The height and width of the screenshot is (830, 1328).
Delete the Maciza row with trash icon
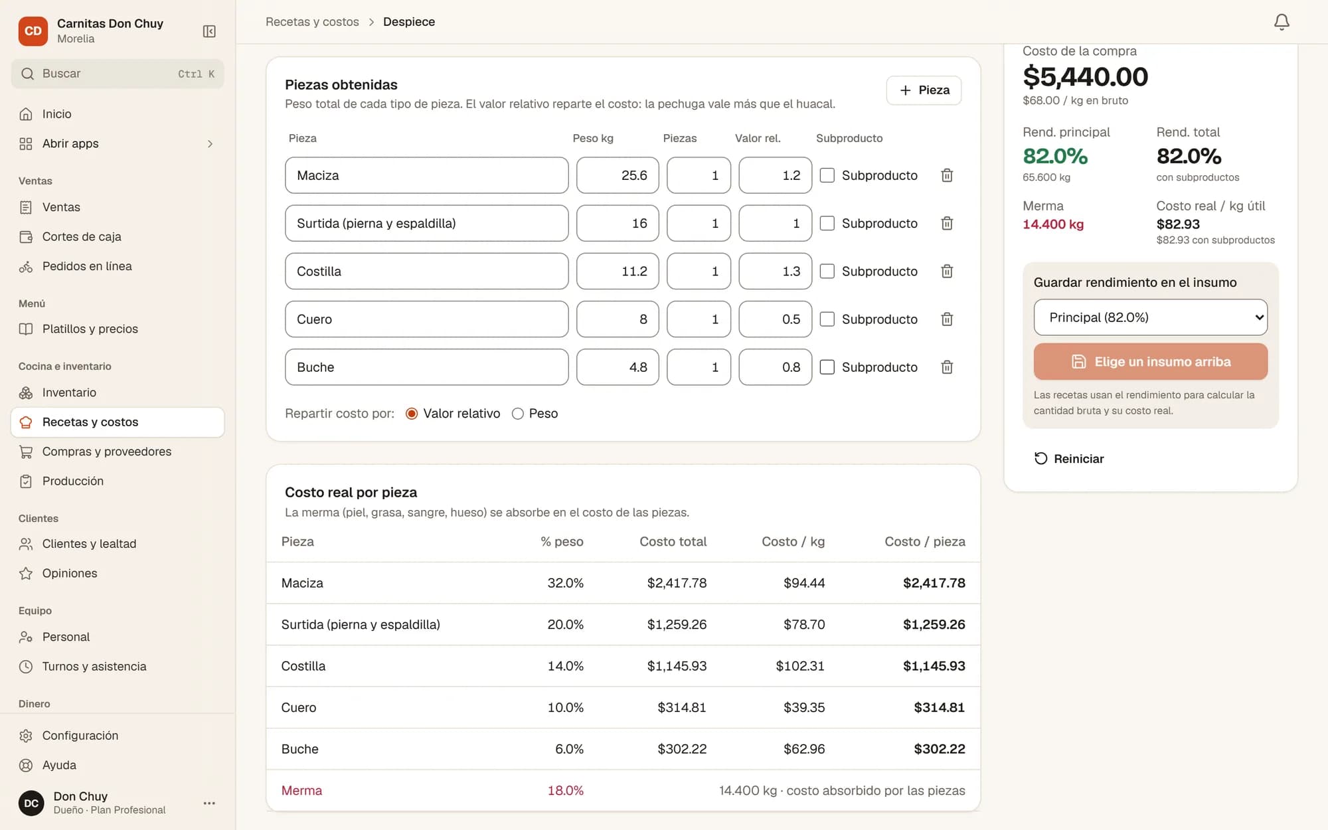(947, 175)
